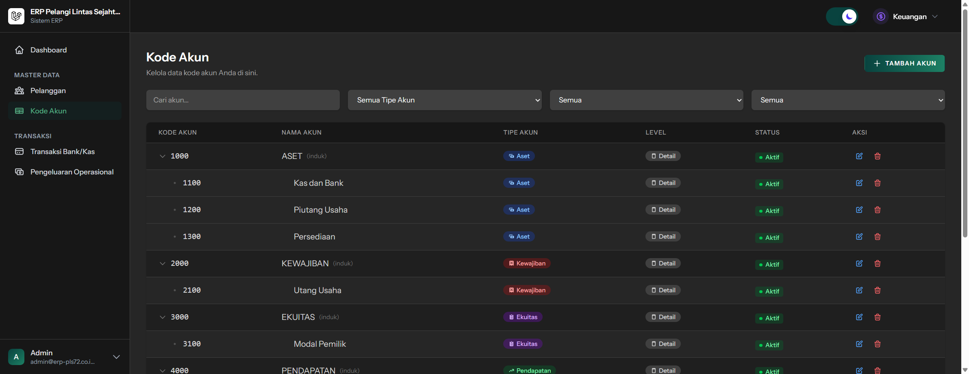Click edit icon for Kas dan Bank row

coord(859,183)
